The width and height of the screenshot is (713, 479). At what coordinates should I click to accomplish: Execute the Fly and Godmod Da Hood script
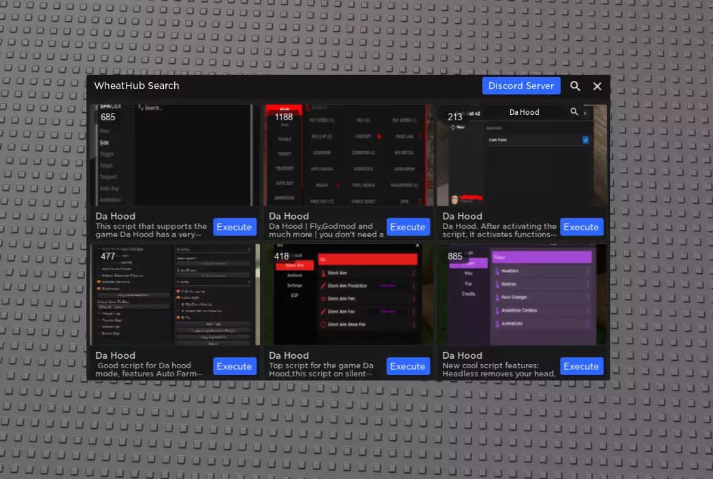408,226
